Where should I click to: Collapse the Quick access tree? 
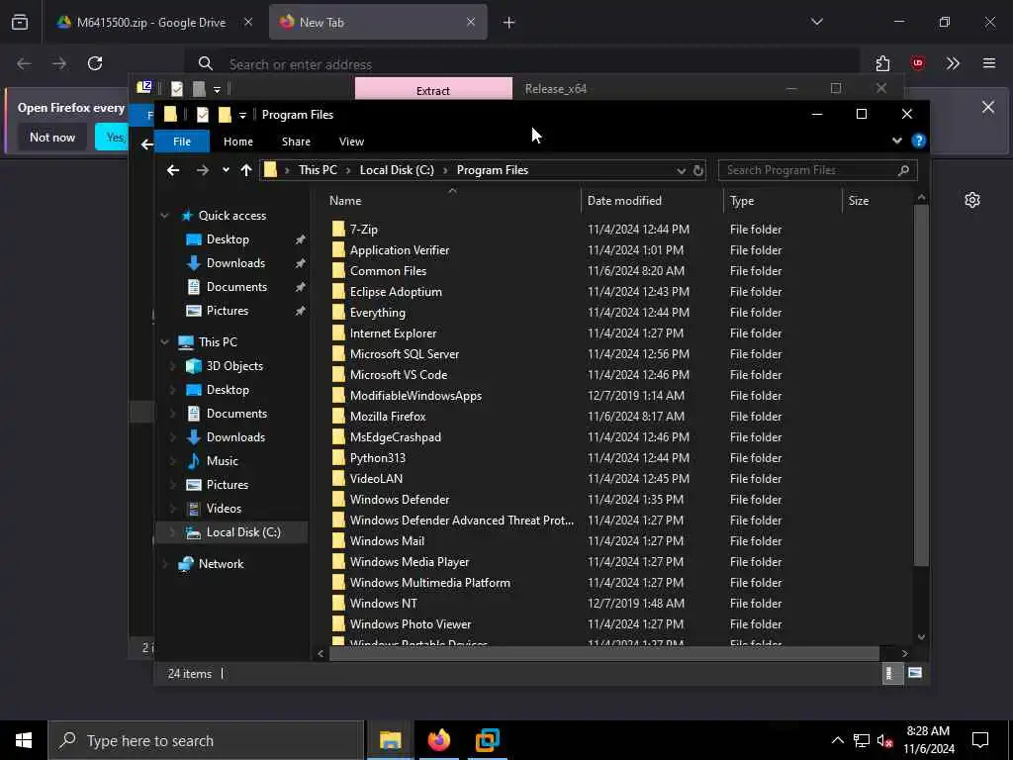(165, 216)
